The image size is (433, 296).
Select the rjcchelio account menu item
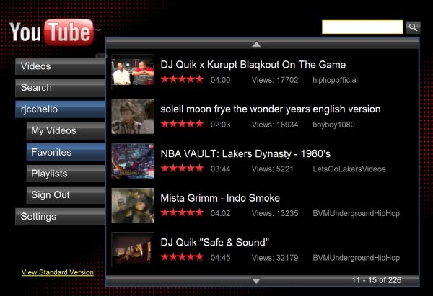(60, 109)
